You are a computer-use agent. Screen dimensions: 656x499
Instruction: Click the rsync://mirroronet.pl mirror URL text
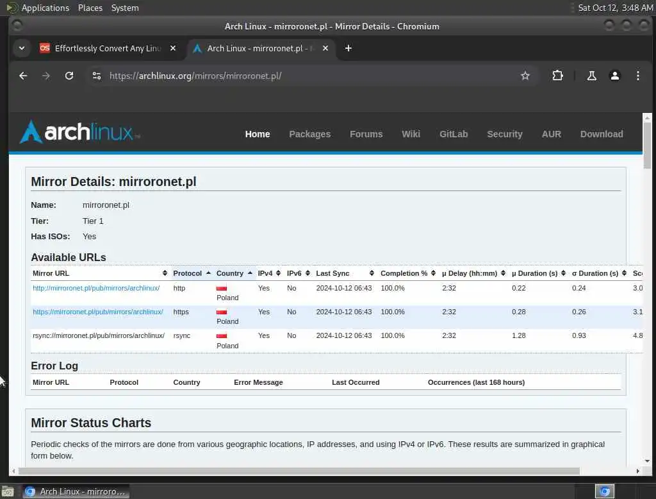[99, 336]
